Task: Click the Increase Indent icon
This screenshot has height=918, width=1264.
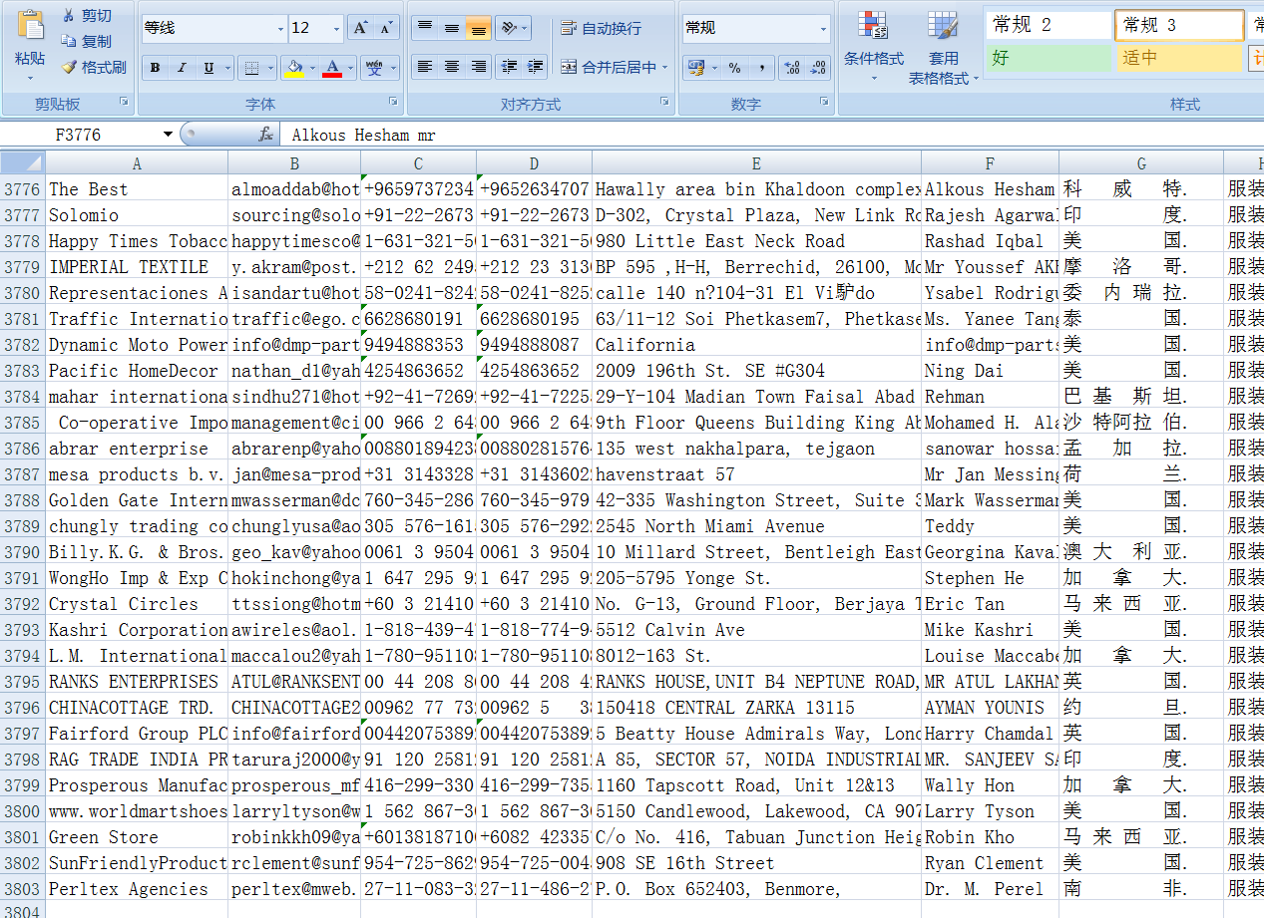Action: 536,67
